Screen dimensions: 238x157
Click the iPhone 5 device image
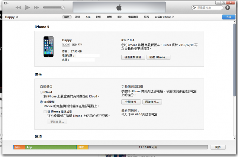pos(49,47)
